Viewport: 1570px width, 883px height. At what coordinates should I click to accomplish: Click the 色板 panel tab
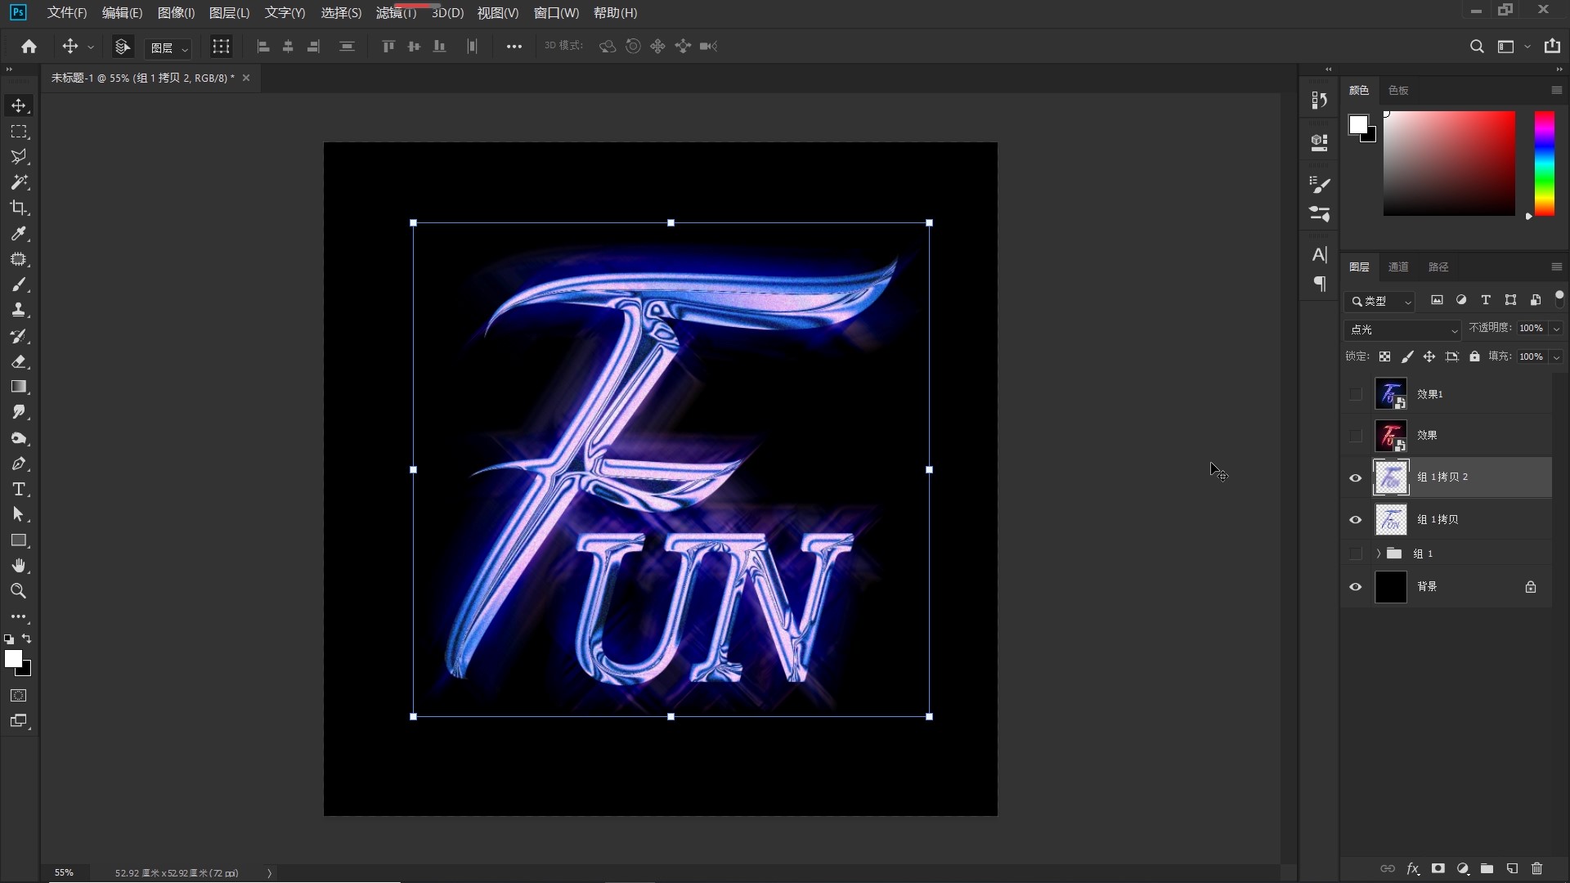[1398, 90]
